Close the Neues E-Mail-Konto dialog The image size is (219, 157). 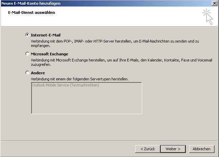pos(214,3)
